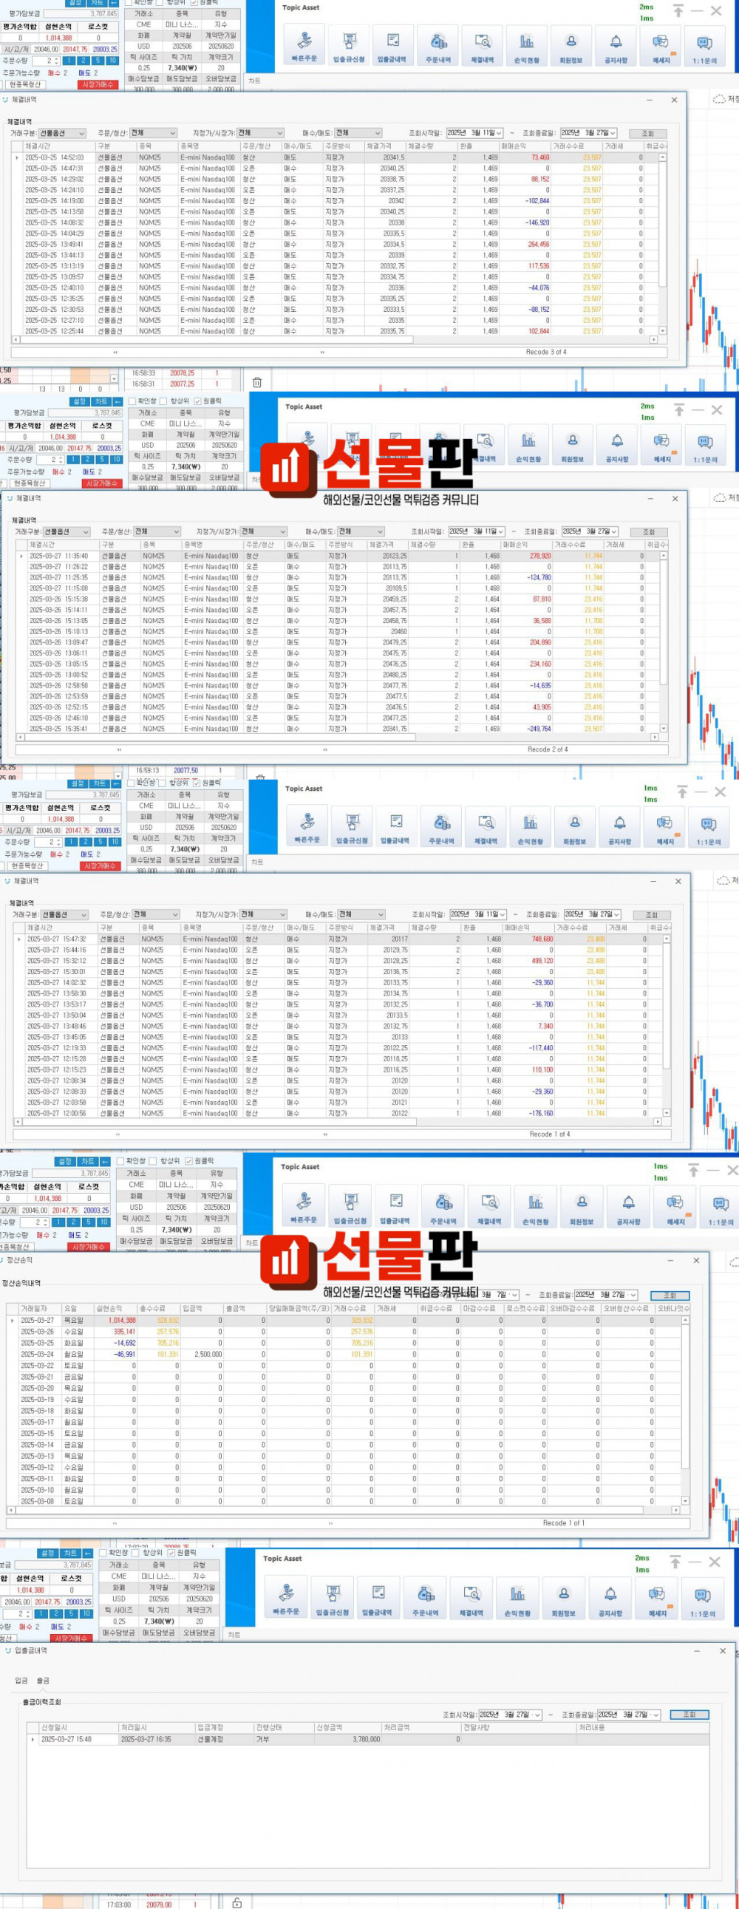Viewport: 739px width, 1909px height.
Task: Open 입출금신청 icon above the 입출금내역 window
Action: (333, 1598)
